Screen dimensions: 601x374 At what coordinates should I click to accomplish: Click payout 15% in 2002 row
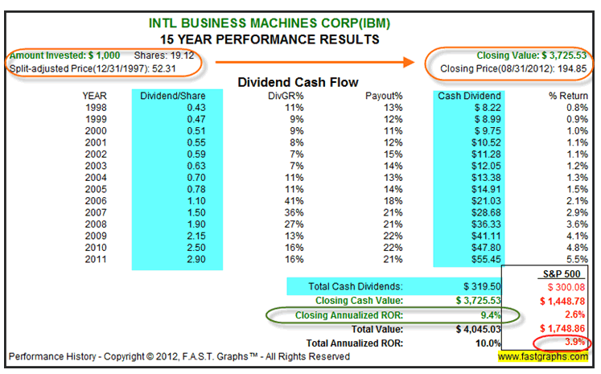(x=393, y=154)
